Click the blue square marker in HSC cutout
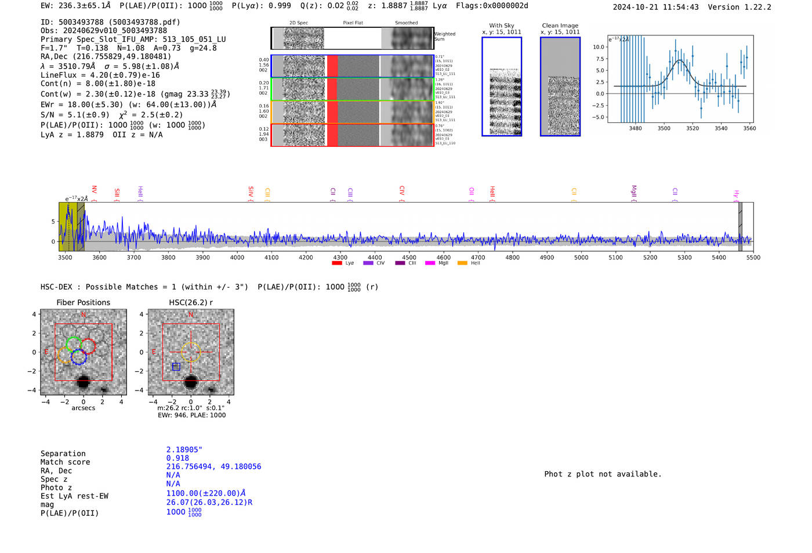 pos(176,367)
